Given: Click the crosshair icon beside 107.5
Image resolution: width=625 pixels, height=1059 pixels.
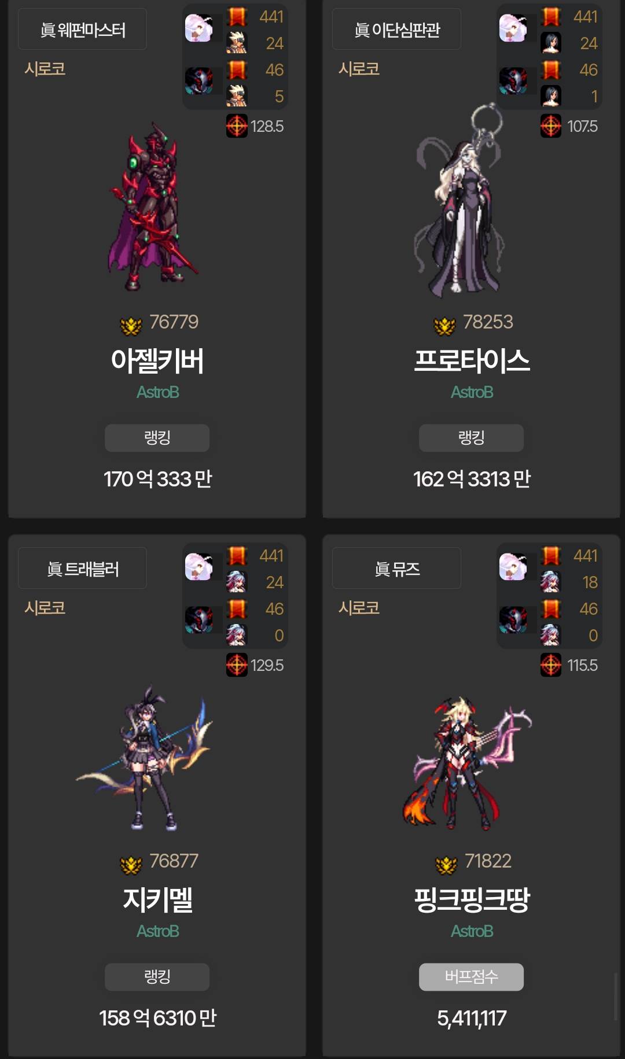Looking at the screenshot, I should 551,126.
